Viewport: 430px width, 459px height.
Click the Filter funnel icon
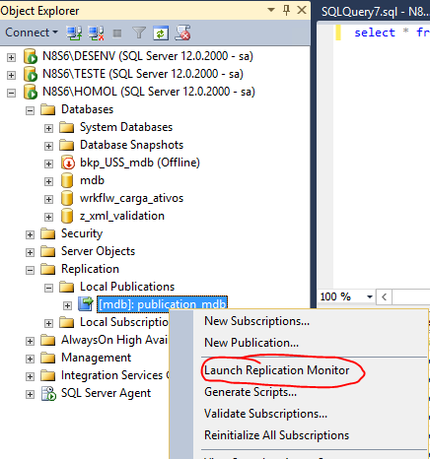(x=139, y=33)
